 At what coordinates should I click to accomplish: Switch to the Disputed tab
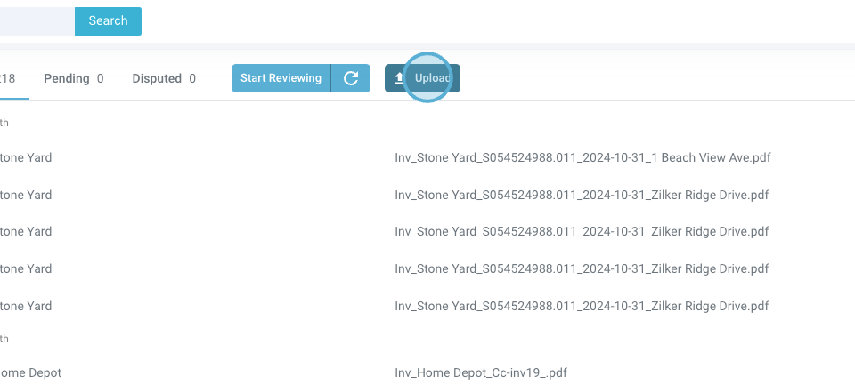click(163, 78)
